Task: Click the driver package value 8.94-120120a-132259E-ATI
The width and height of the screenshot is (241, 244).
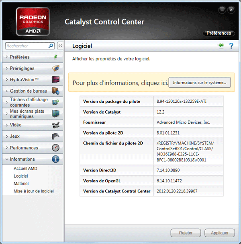Action: tap(182, 101)
